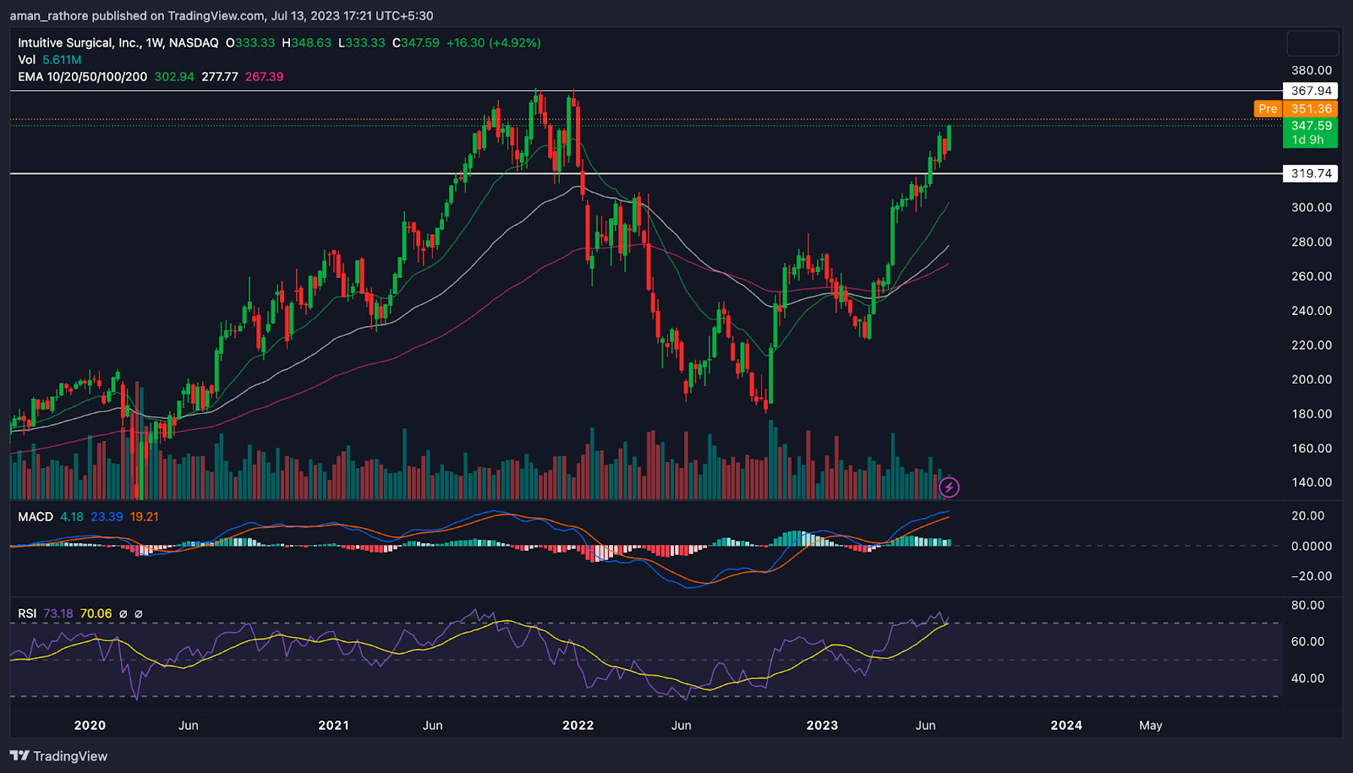Click the MACD histogram value 4.18
The image size is (1353, 773).
pos(72,516)
